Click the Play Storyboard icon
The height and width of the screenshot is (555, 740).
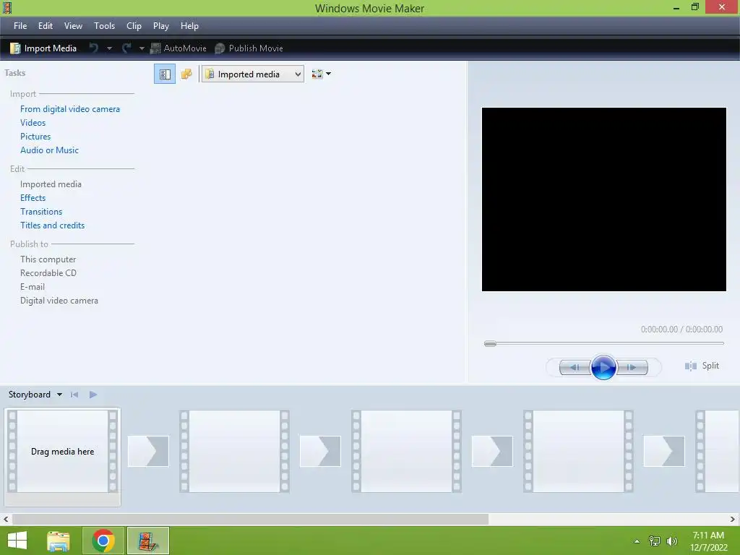93,395
